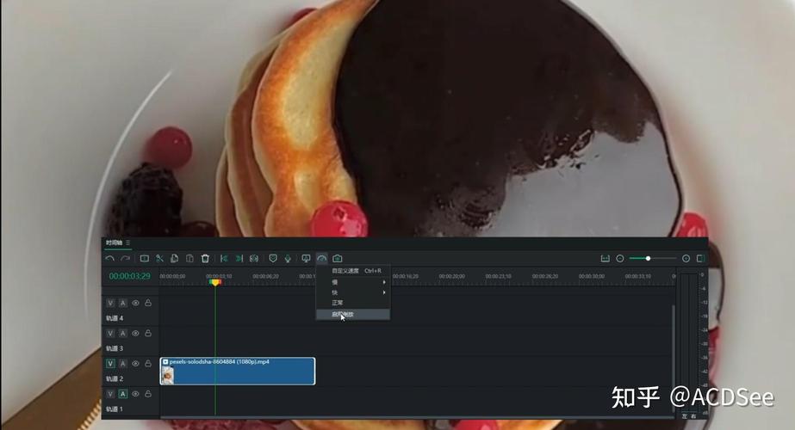Toggle the V button on 轨道 4
Screen dimensions: 795x430
tap(110, 303)
